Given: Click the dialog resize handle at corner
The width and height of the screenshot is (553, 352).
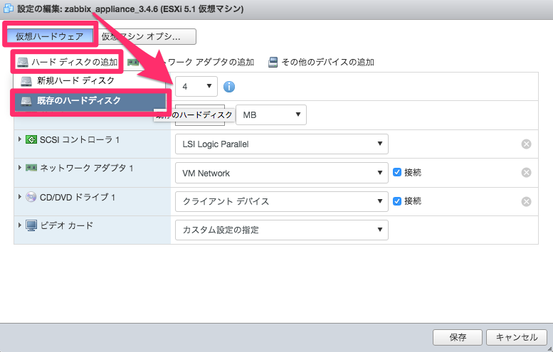Looking at the screenshot, I should 549,348.
